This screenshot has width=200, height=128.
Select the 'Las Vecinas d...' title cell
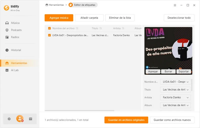click(x=100, y=35)
